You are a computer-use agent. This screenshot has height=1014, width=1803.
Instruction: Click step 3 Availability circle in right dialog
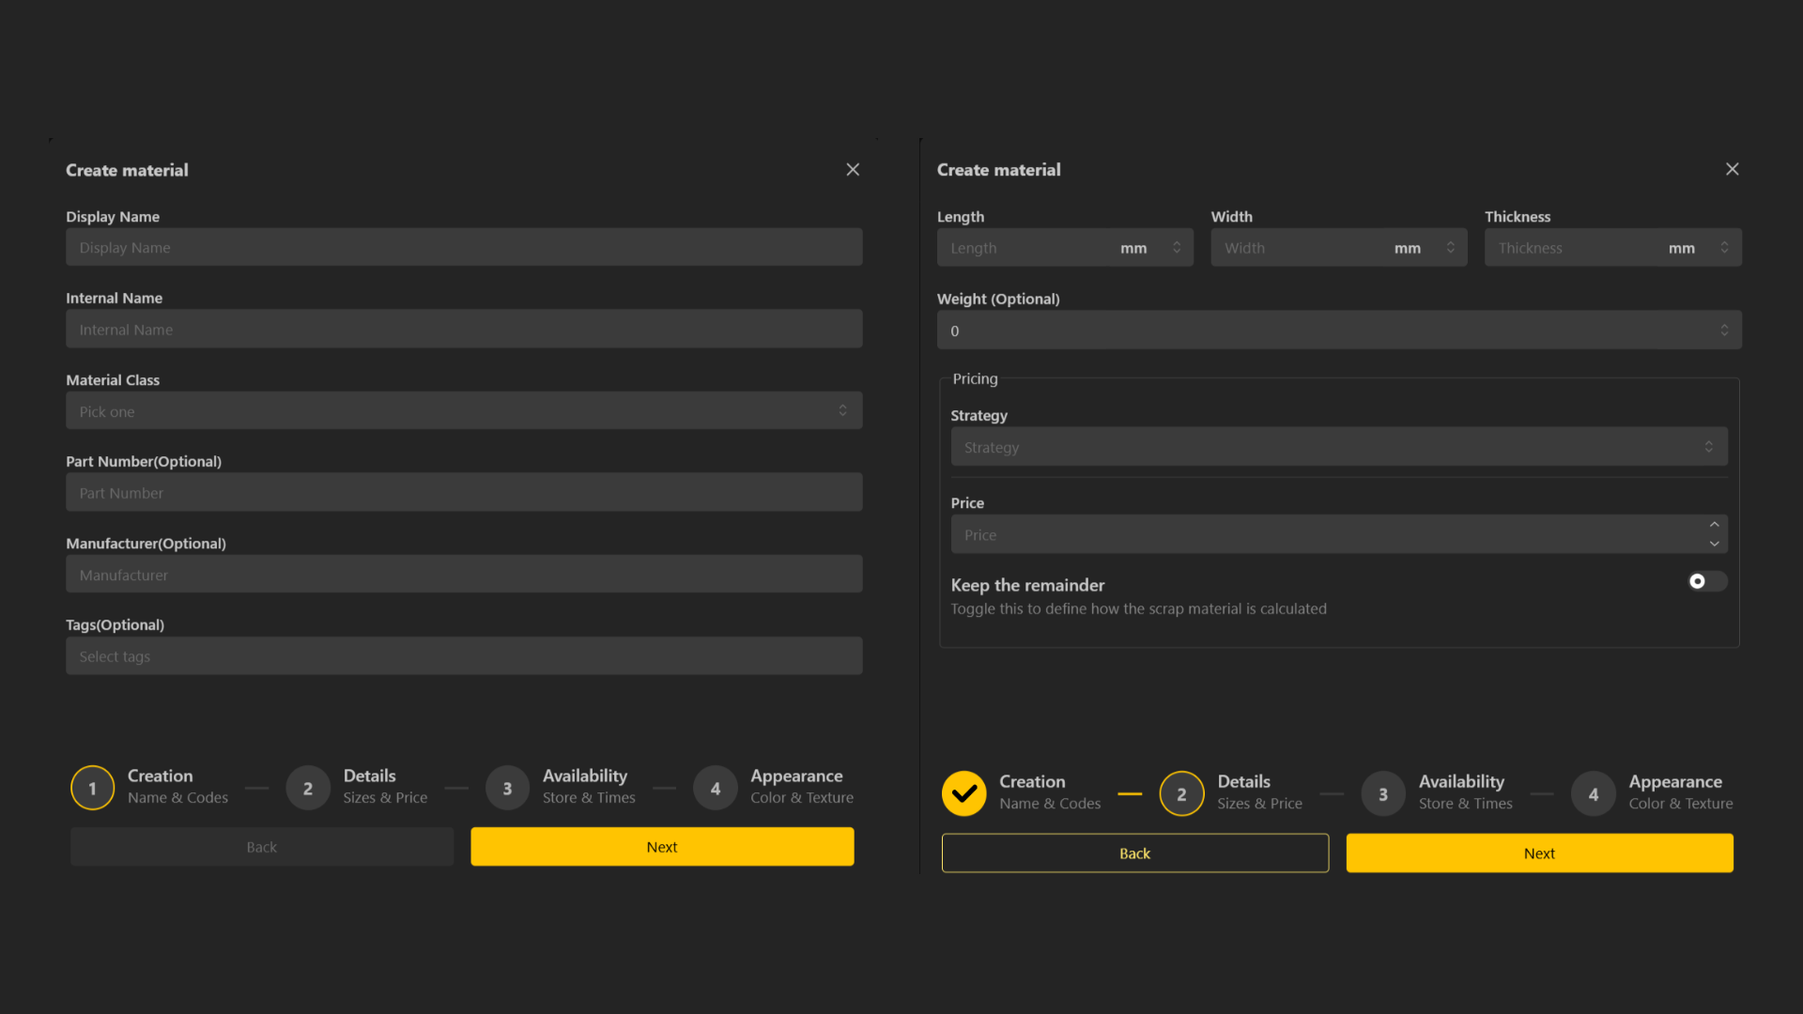coord(1382,793)
